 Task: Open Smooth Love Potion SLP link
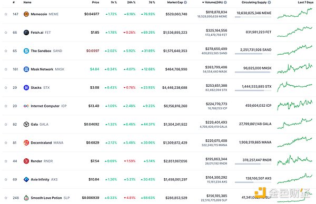point(50,198)
